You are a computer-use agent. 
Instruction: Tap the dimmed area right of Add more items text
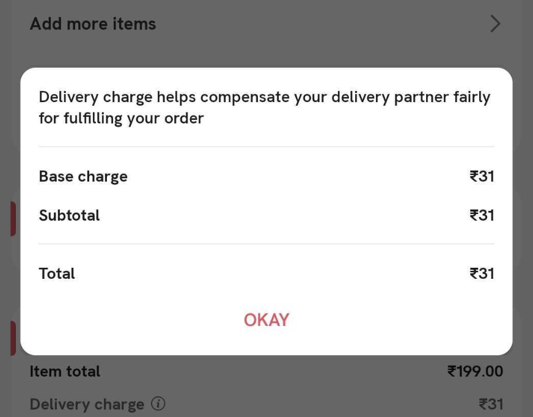[318, 24]
